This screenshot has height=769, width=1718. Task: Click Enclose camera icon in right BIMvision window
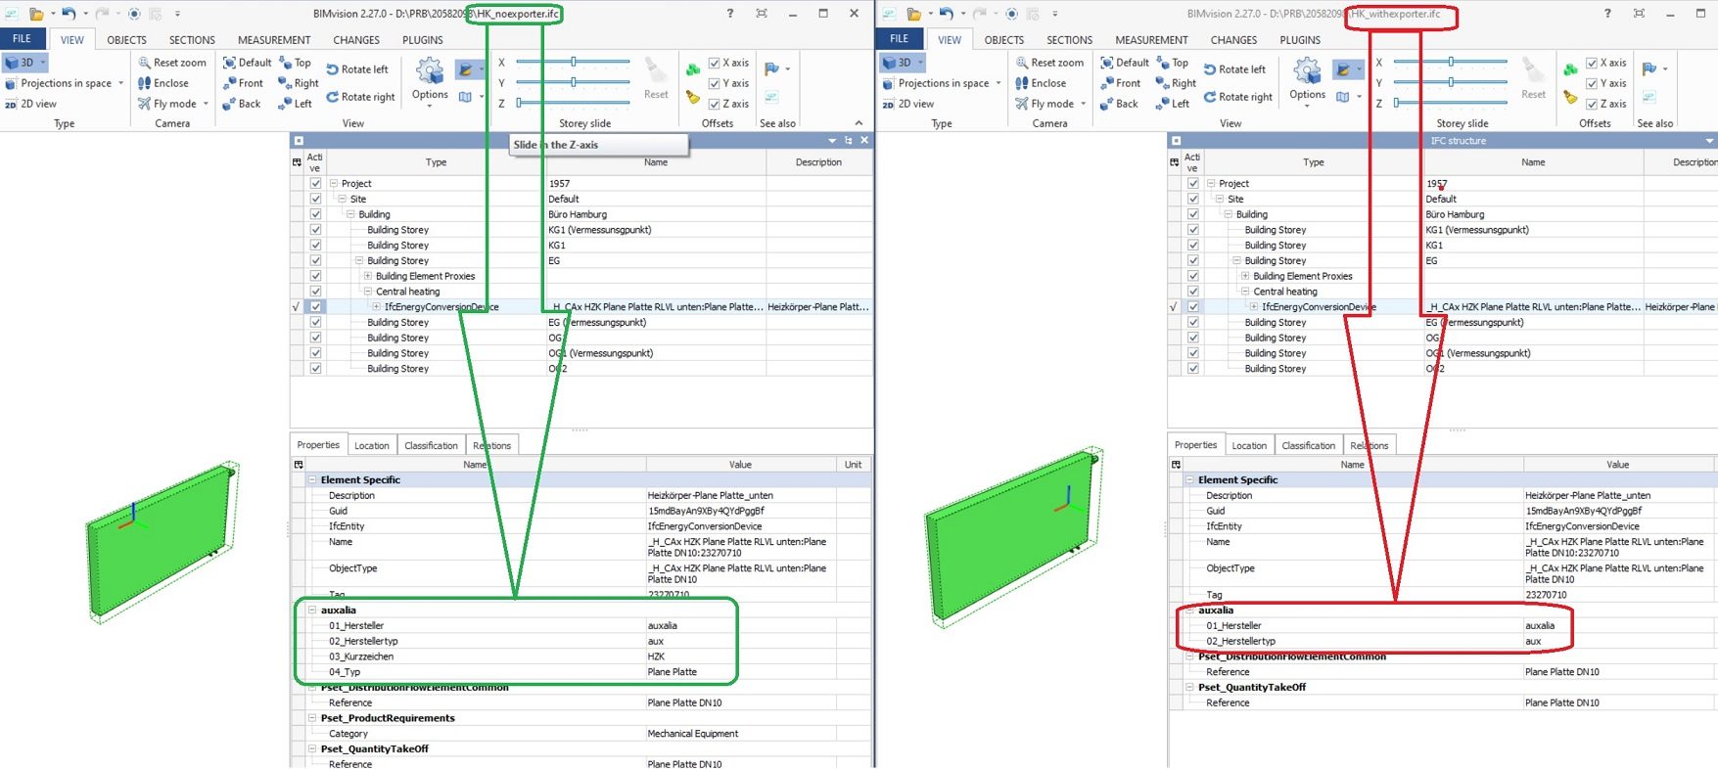coord(1022,83)
